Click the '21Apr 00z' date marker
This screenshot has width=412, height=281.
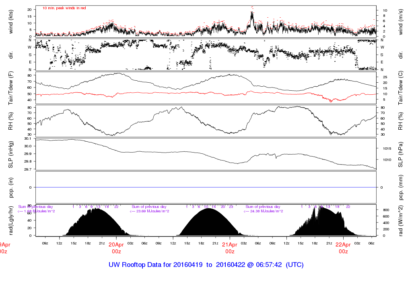click(x=230, y=248)
